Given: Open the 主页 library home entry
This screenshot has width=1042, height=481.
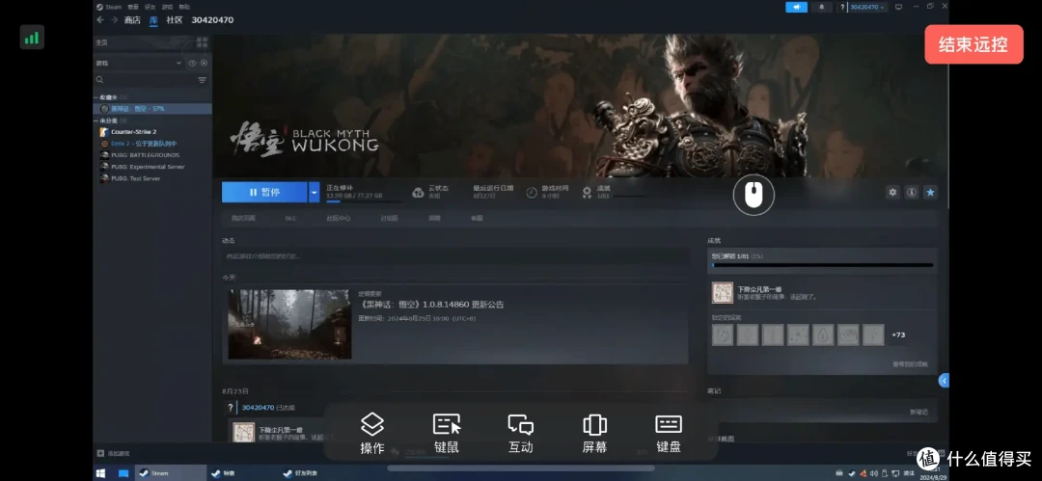Looking at the screenshot, I should pyautogui.click(x=101, y=42).
